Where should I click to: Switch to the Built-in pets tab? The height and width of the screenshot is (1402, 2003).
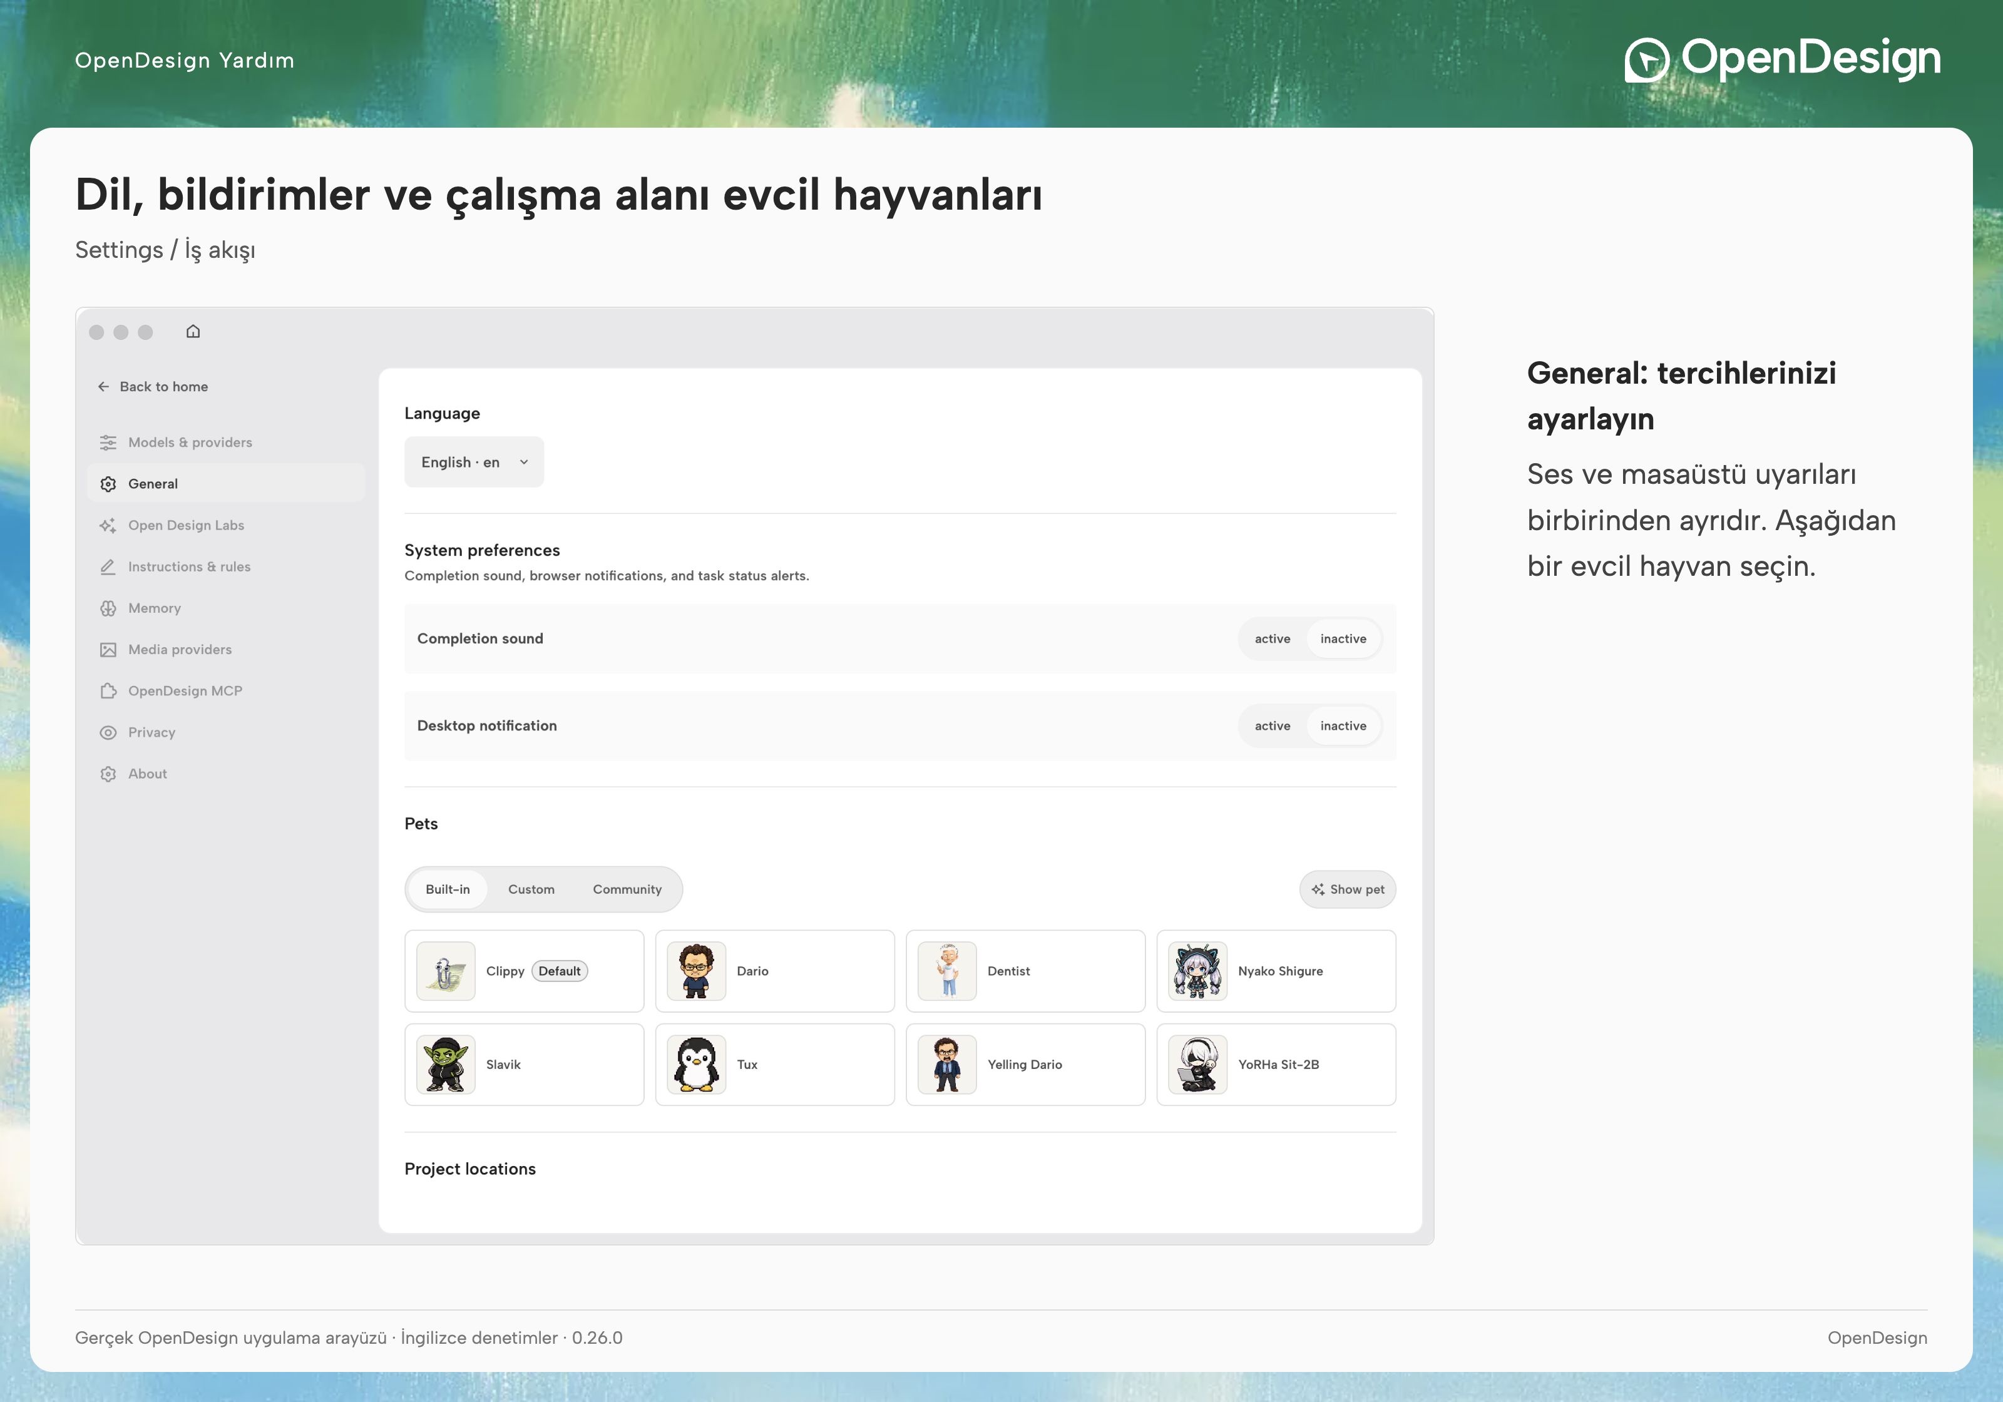click(448, 889)
